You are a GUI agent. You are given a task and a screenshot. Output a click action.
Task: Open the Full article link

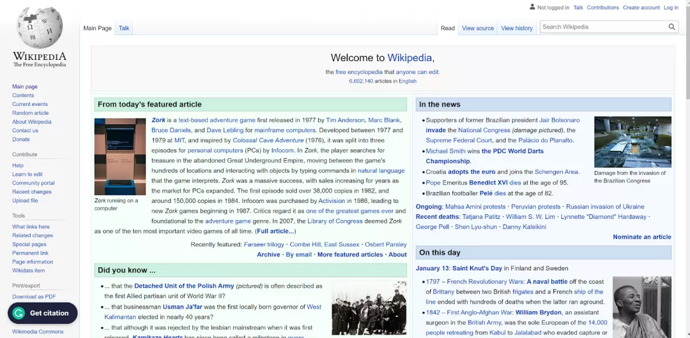275,231
